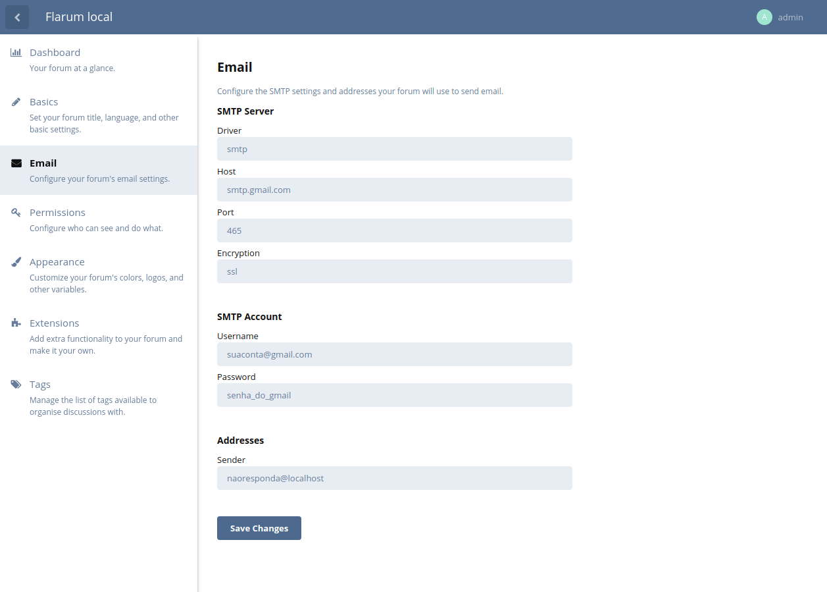
Task: Click the admin avatar circle
Action: [x=764, y=17]
